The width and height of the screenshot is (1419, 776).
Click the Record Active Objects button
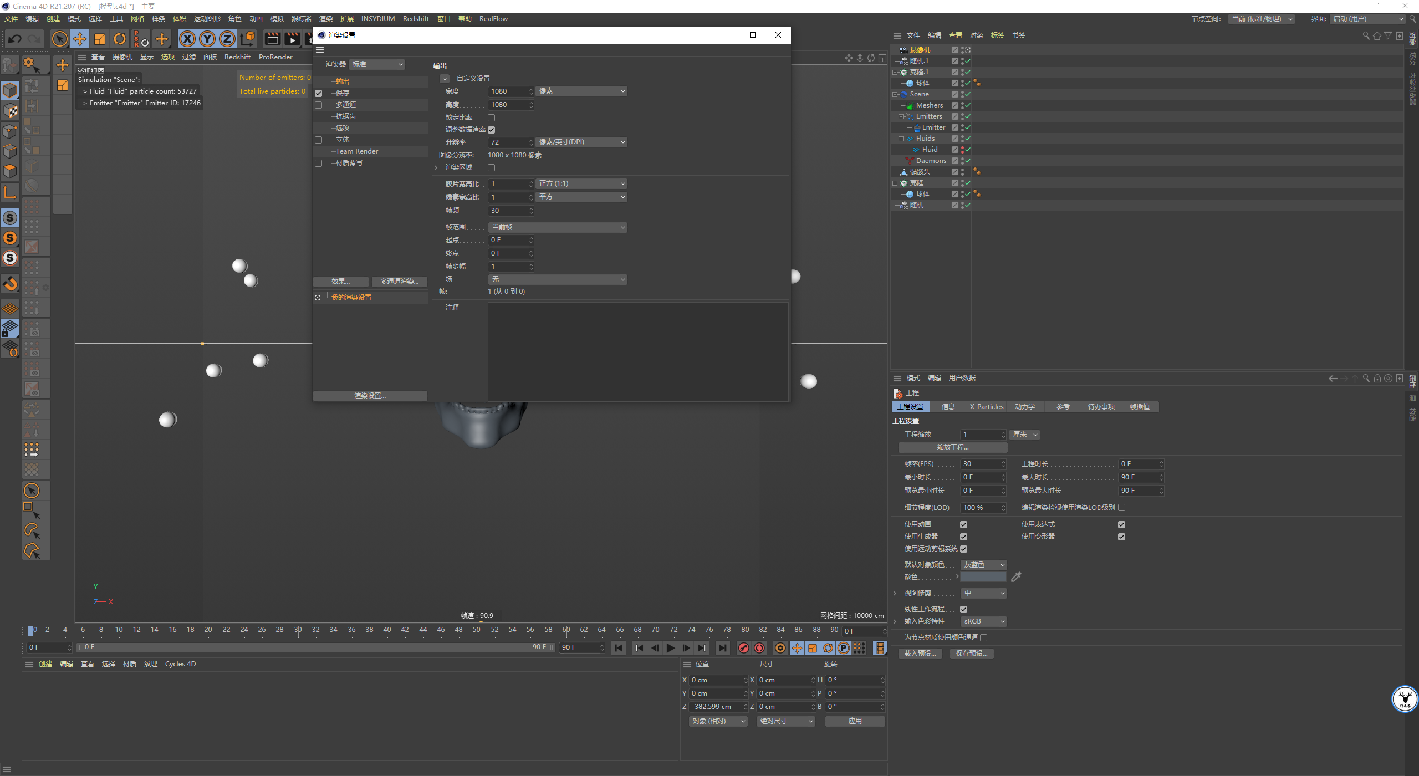point(744,648)
